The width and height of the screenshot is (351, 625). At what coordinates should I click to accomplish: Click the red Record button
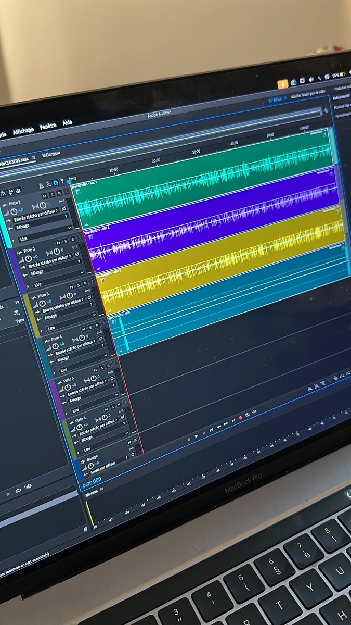[x=240, y=418]
